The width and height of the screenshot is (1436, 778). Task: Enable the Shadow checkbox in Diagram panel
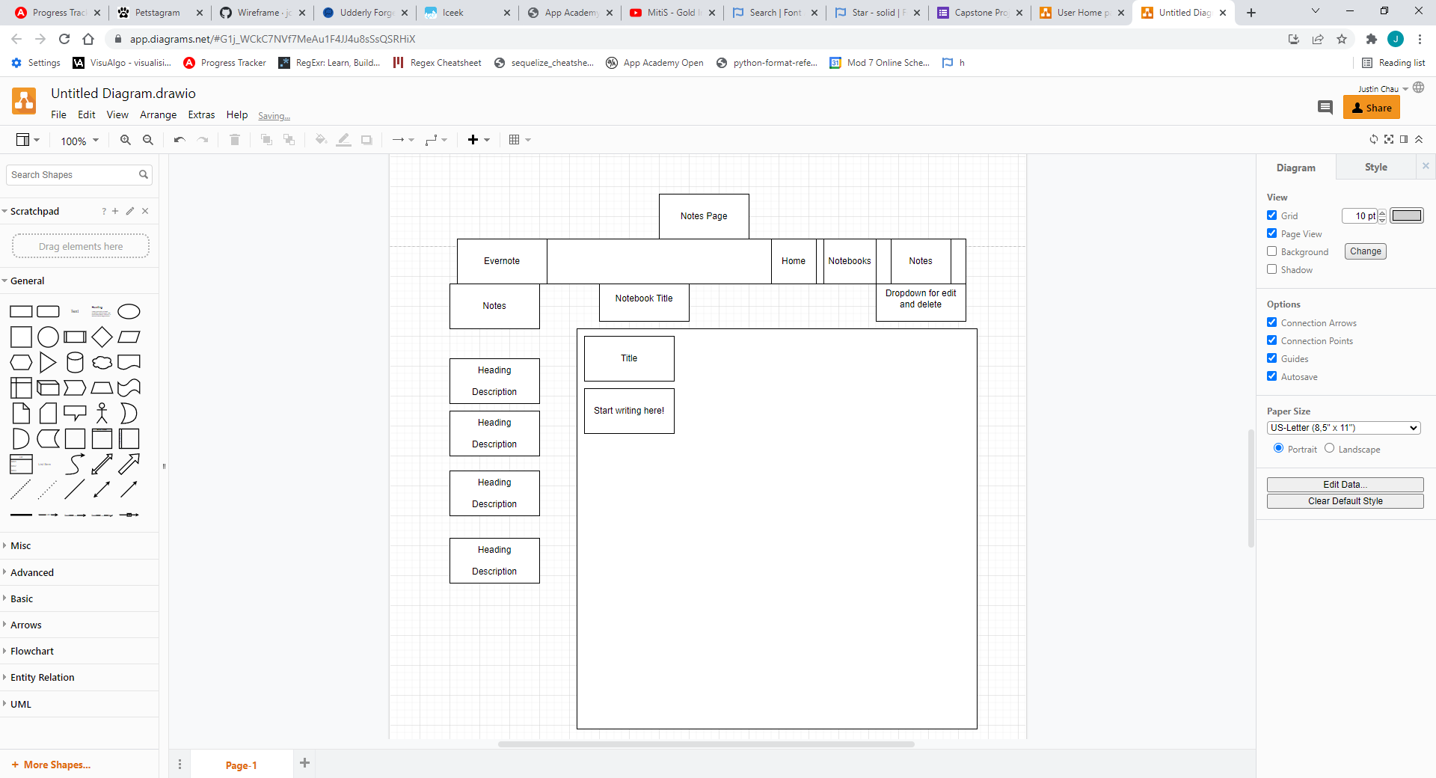tap(1271, 269)
